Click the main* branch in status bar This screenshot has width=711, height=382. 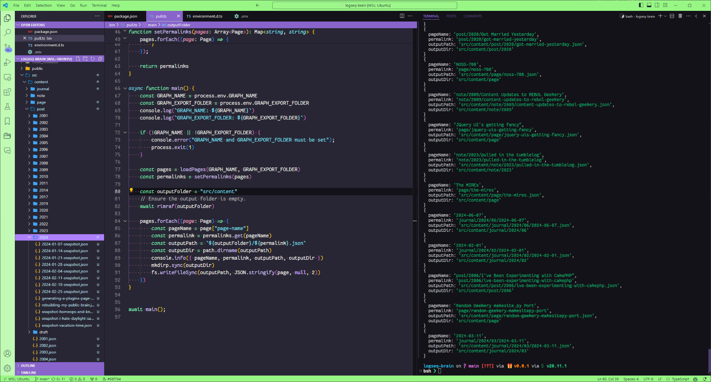pyautogui.click(x=42, y=379)
